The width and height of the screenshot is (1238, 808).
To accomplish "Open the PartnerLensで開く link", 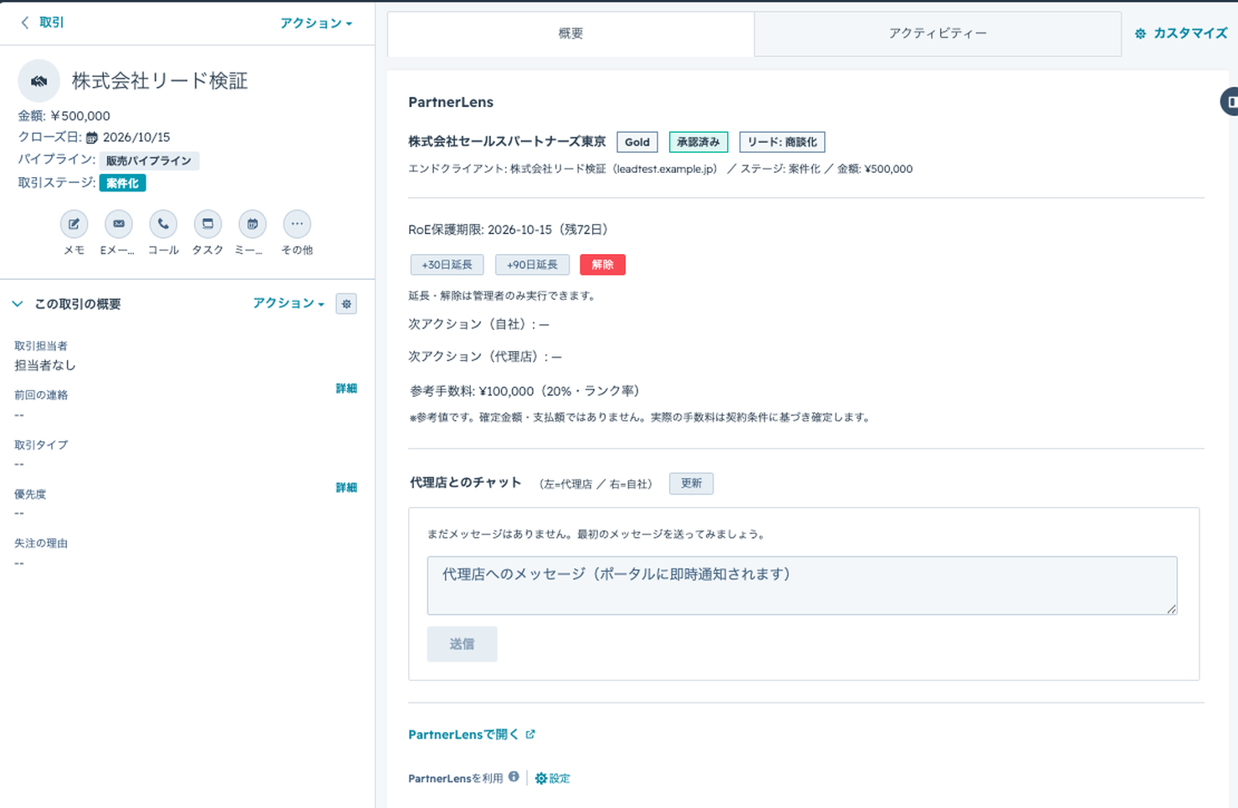I will [463, 734].
